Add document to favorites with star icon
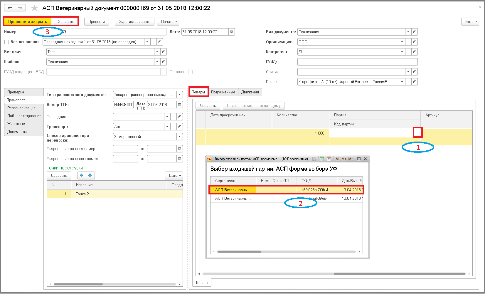Image resolution: width=485 pixels, height=294 pixels. (35, 8)
